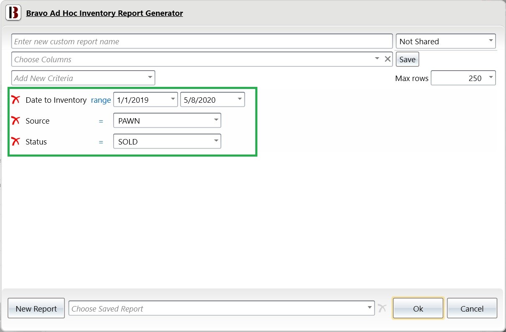Click the Max rows label
The image size is (506, 332).
[x=412, y=78]
